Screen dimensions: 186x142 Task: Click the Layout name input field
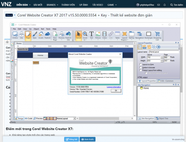click(x=164, y=52)
